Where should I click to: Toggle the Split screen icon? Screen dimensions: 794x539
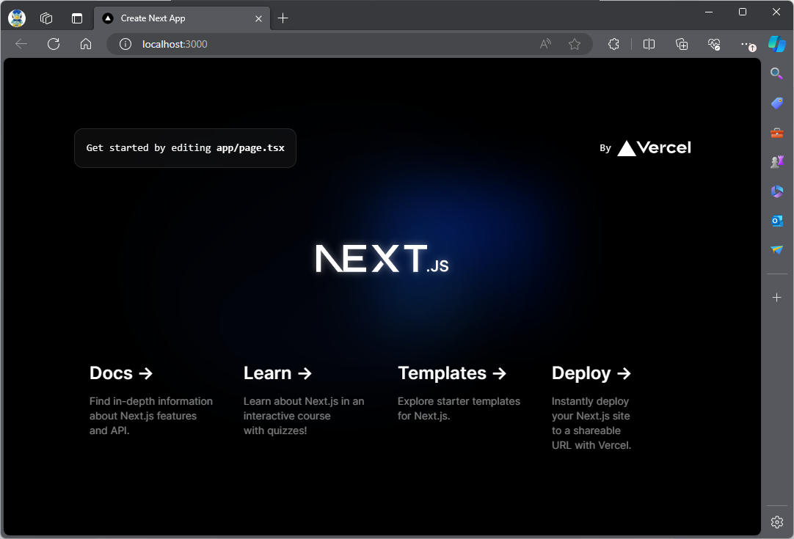pos(649,44)
